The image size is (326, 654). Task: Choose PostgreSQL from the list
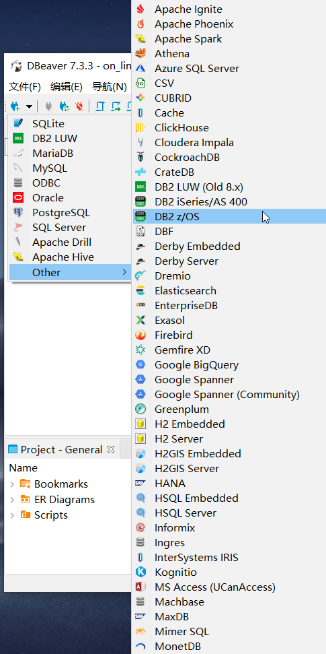click(x=70, y=213)
